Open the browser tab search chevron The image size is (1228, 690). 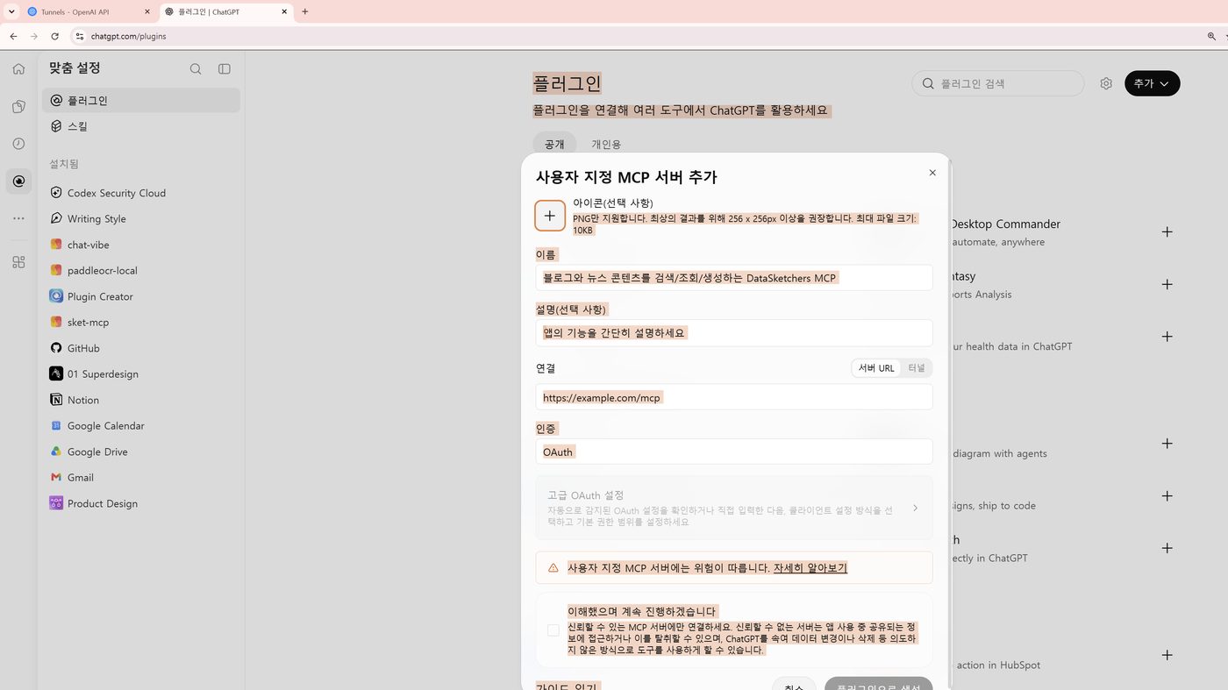click(x=12, y=12)
